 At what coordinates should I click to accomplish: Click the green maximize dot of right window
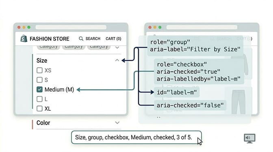(160, 27)
